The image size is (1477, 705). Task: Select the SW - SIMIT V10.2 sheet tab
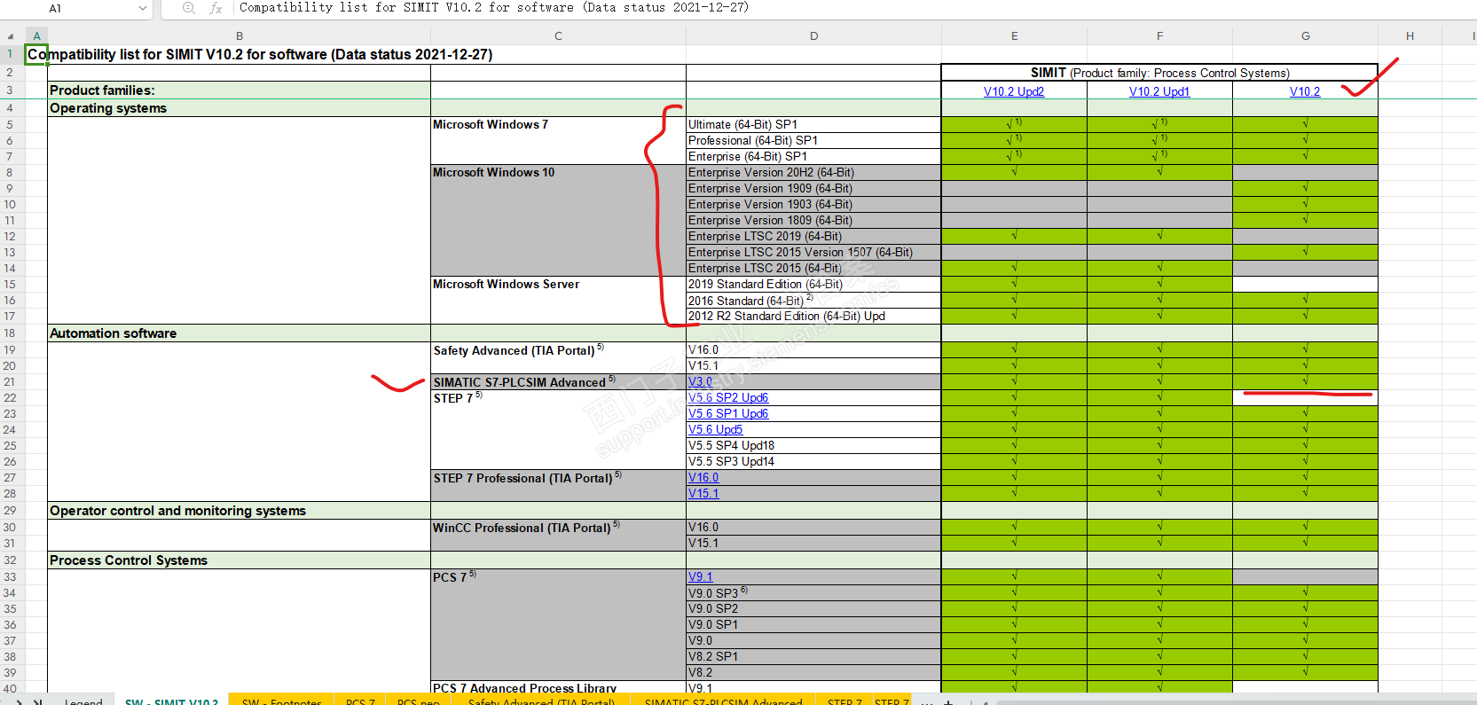coord(171,701)
